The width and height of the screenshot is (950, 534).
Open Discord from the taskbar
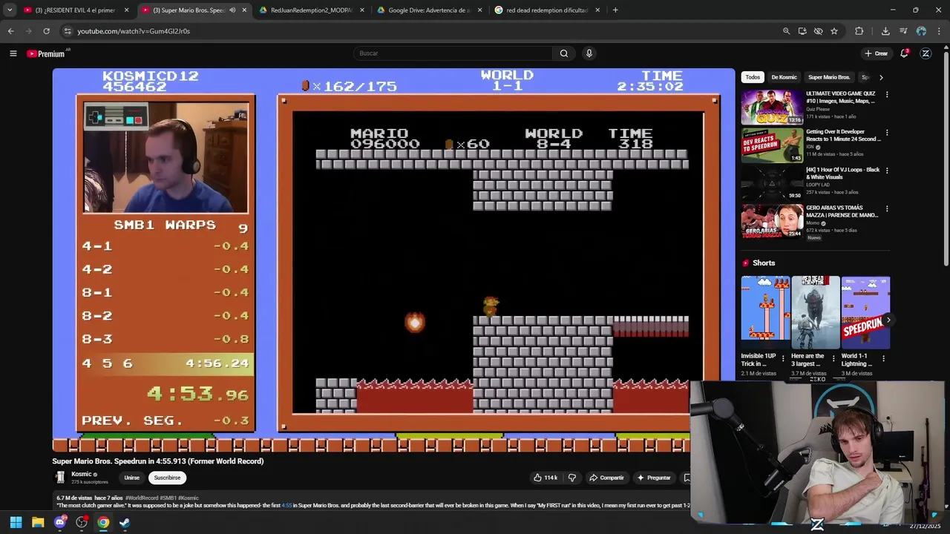click(59, 522)
